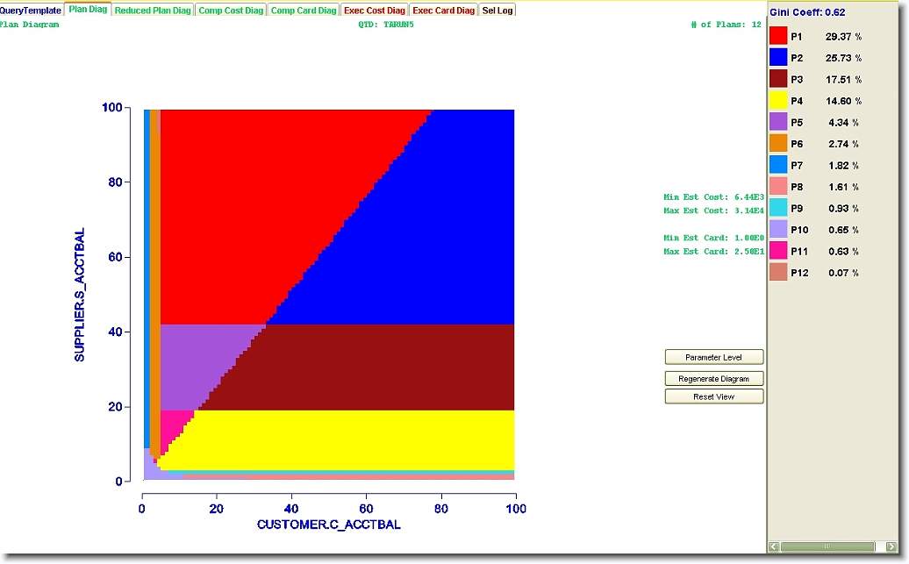This screenshot has height=564, width=909.
Task: Select the blue P2 legend swatch
Action: point(778,57)
